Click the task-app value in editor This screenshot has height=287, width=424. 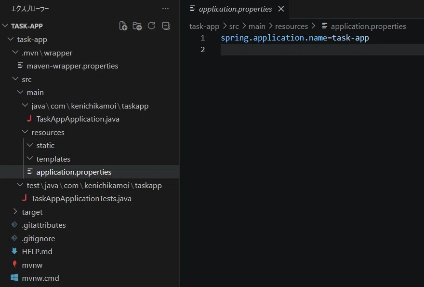click(x=350, y=38)
